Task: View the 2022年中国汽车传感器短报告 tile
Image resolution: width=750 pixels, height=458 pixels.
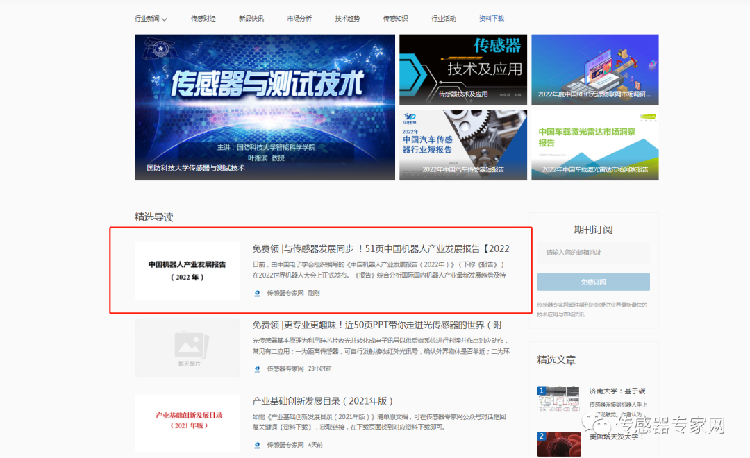Action: click(463, 144)
